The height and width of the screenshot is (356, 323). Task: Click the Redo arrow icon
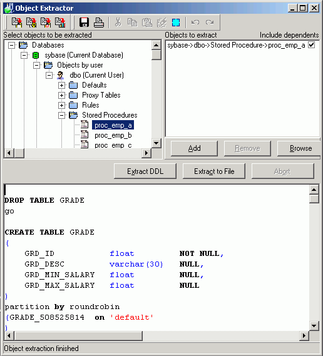point(210,23)
